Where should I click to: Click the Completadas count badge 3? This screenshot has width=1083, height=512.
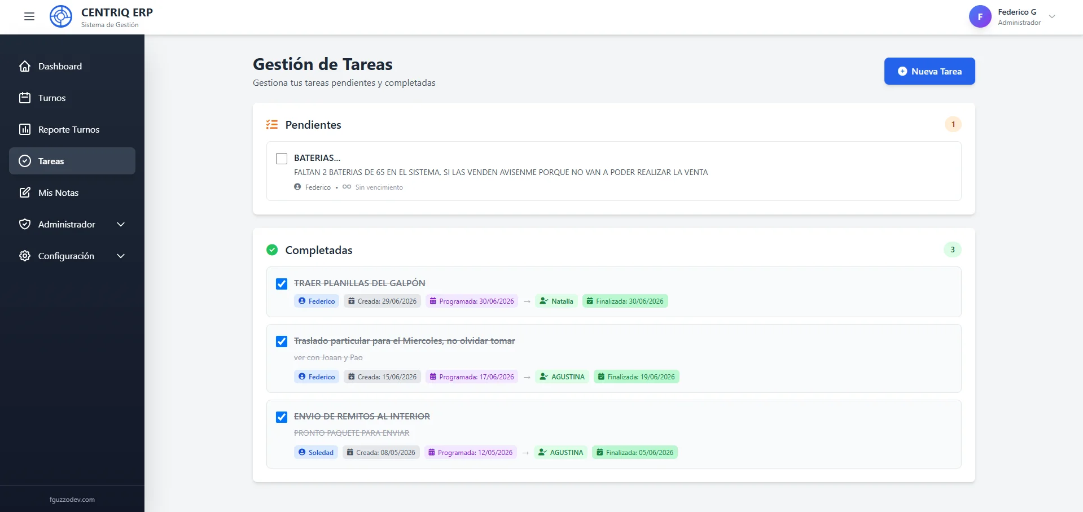pyautogui.click(x=953, y=250)
